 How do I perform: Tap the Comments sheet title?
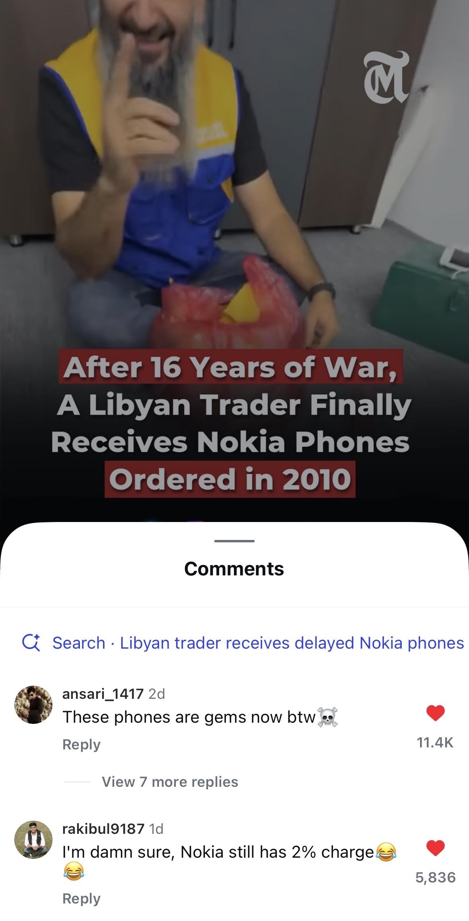(234, 569)
